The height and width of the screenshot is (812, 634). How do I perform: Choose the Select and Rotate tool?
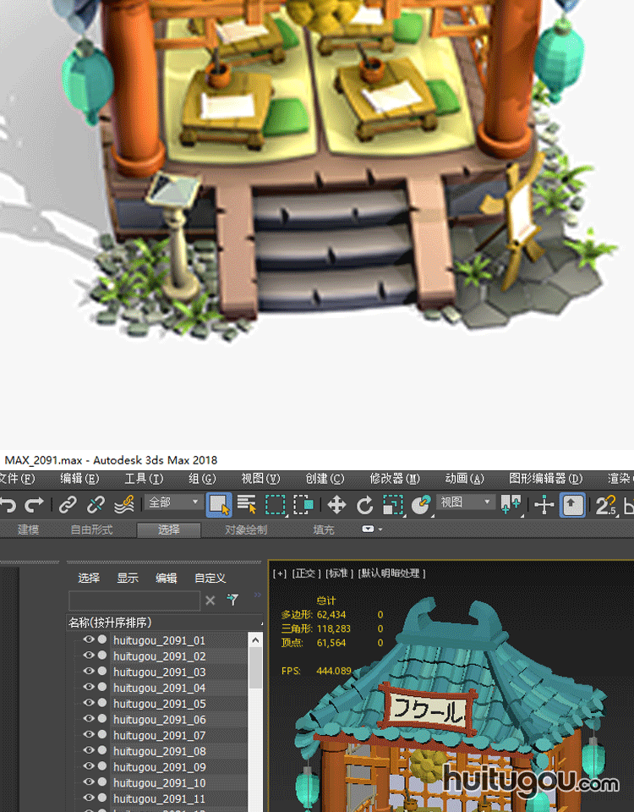tap(364, 505)
